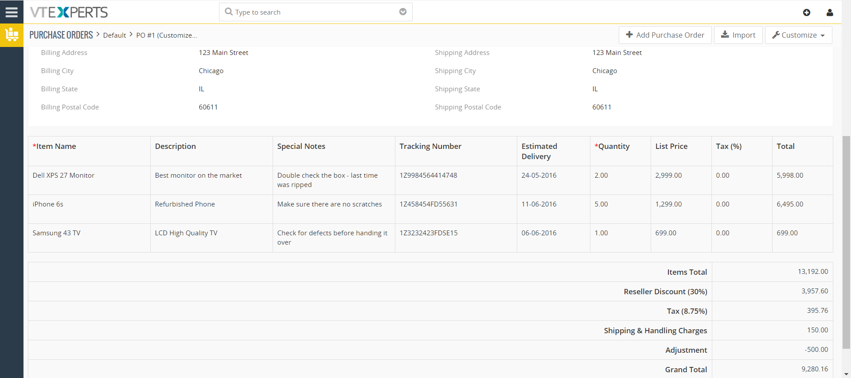Image resolution: width=851 pixels, height=378 pixels.
Task: Select the Samsung 43 TV item name
Action: [56, 233]
